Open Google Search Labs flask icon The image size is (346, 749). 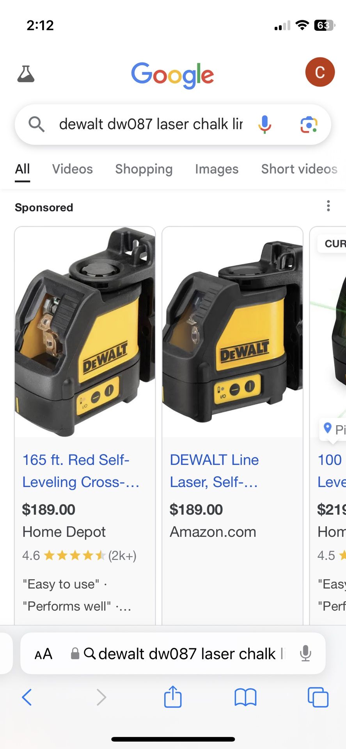tap(26, 74)
